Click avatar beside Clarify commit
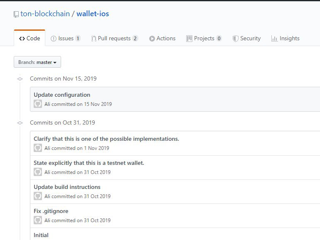The image size is (320, 240). pos(38,148)
